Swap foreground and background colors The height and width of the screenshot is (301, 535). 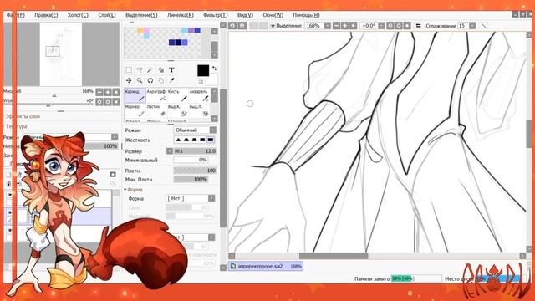pos(214,68)
